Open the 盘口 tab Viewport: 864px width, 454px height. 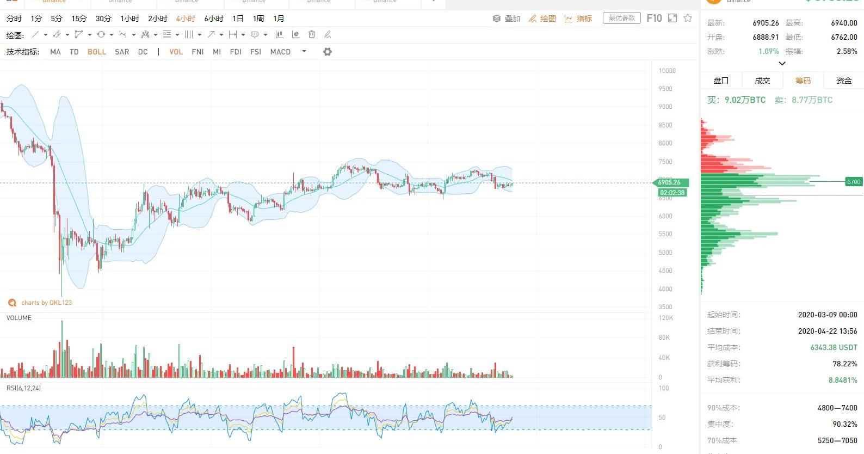[x=721, y=81]
